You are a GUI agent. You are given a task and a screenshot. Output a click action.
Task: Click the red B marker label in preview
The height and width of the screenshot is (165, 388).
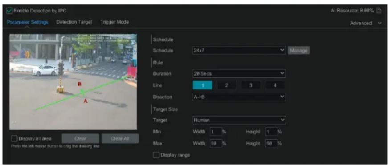point(80,84)
